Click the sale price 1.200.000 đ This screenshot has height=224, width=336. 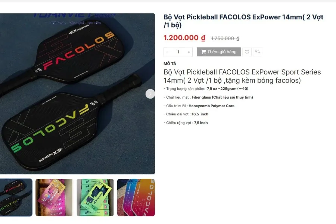click(184, 38)
